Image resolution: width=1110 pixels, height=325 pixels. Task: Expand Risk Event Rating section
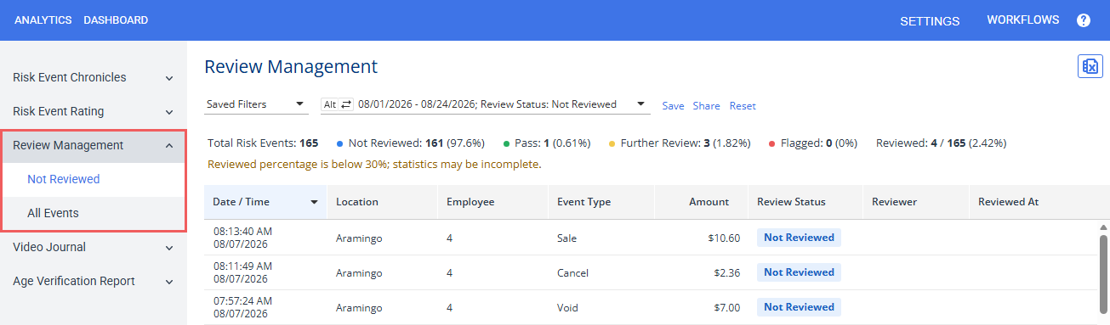(169, 112)
